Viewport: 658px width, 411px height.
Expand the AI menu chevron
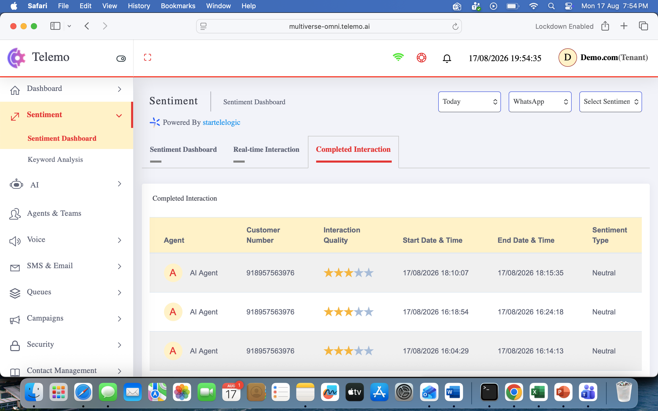tap(119, 184)
